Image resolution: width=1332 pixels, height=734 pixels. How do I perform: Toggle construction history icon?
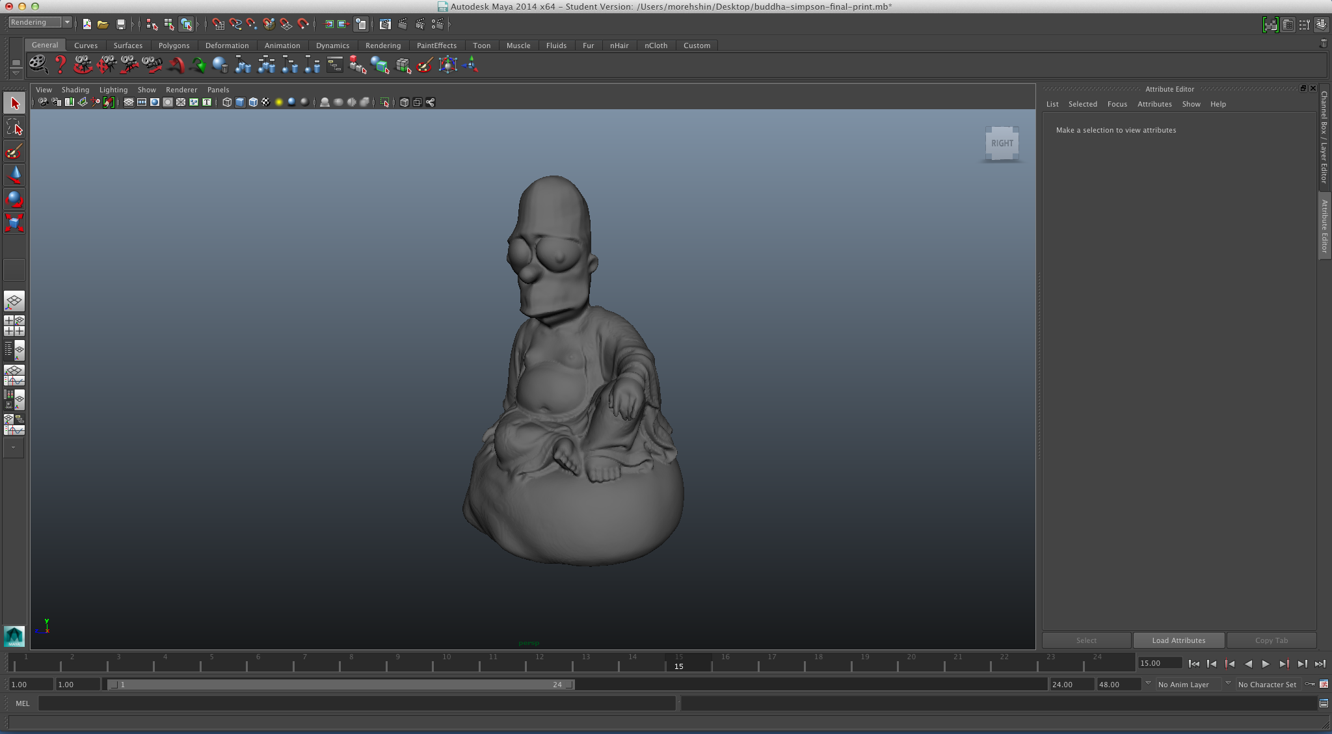click(361, 24)
